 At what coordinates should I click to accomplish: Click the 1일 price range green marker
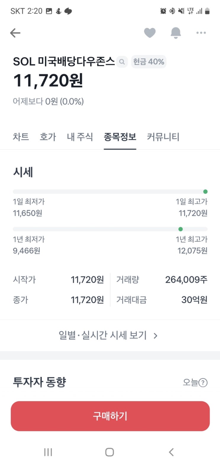205,191
